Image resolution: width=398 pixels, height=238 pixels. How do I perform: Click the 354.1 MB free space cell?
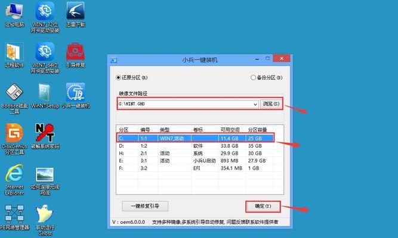tap(232, 168)
